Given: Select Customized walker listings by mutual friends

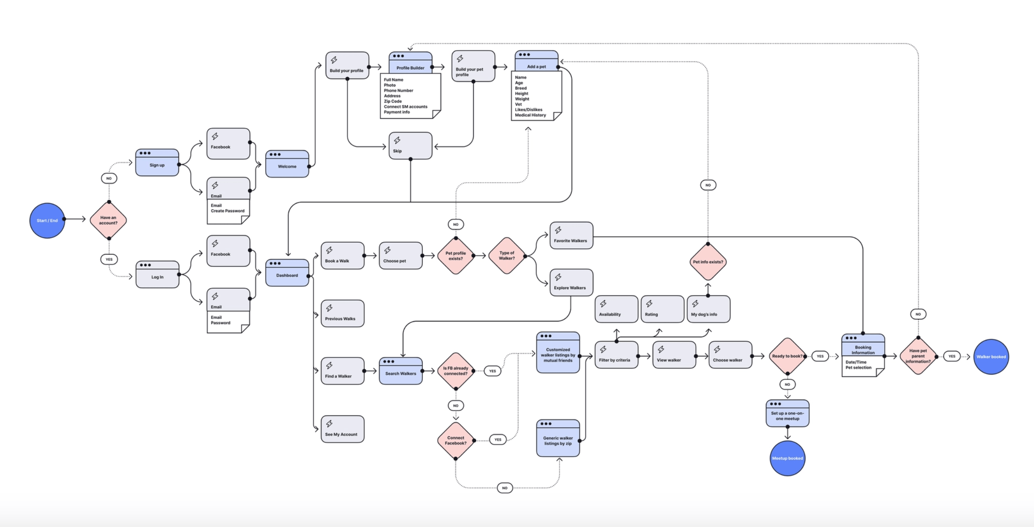Looking at the screenshot, I should pyautogui.click(x=558, y=353).
